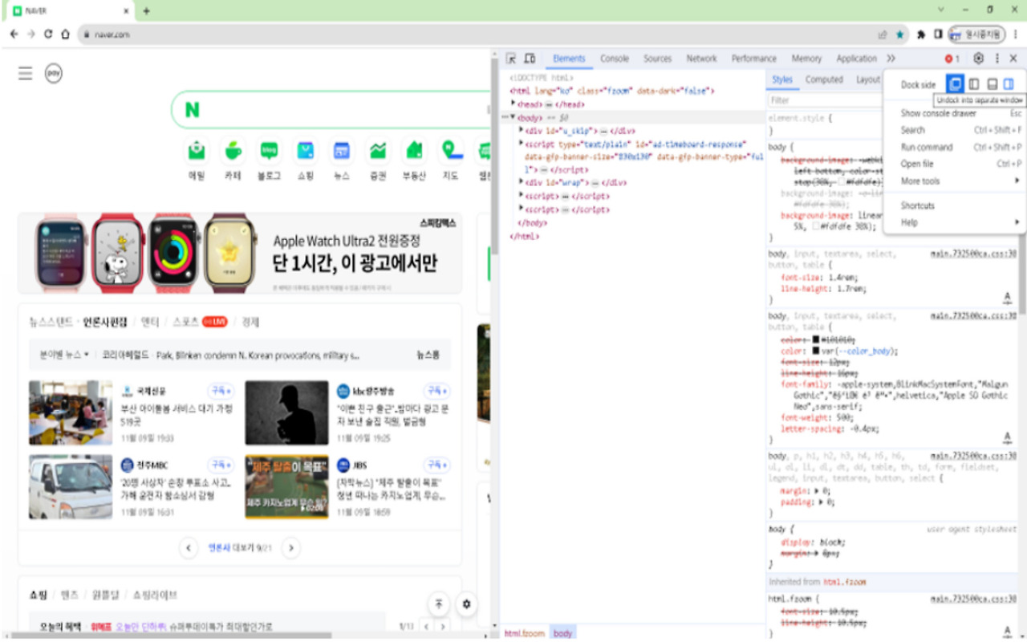
Task: Switch to the Console tab
Action: 615,59
